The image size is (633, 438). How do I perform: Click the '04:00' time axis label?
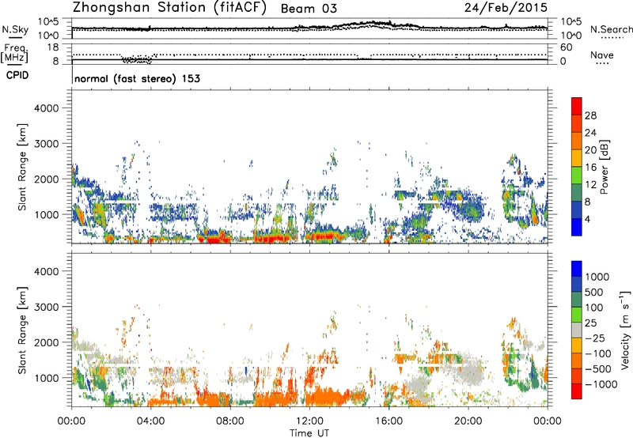click(150, 421)
